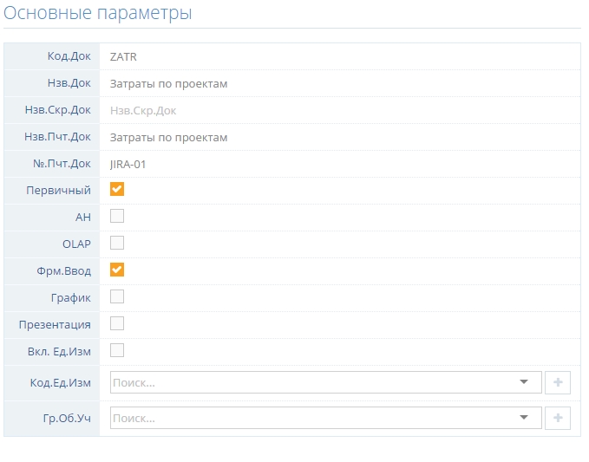This screenshot has height=462, width=589.
Task: Click the plus button next to Код.Ед.Изм
Action: coord(557,382)
